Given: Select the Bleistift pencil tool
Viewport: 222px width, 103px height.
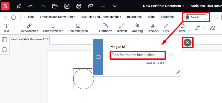Looking at the screenshot, I should [122, 28].
